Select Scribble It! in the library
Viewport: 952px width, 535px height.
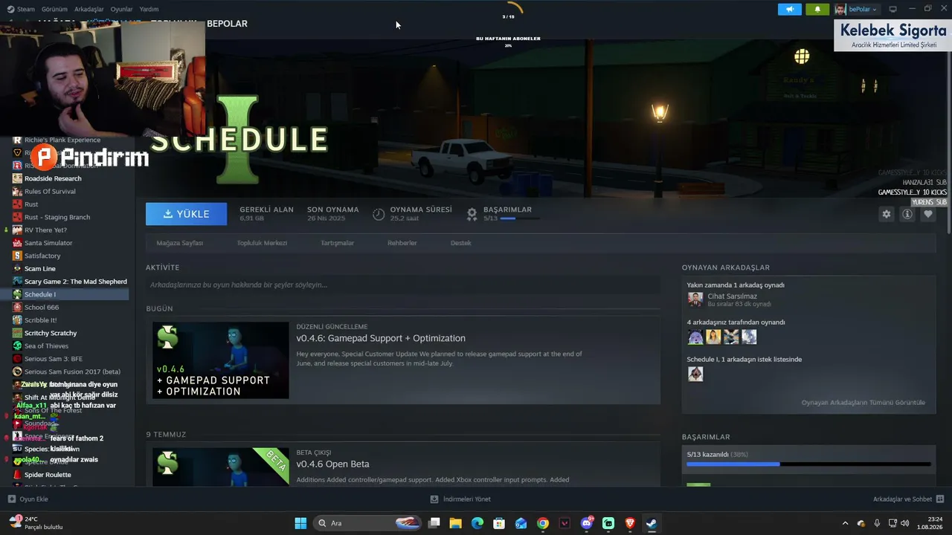tap(41, 320)
